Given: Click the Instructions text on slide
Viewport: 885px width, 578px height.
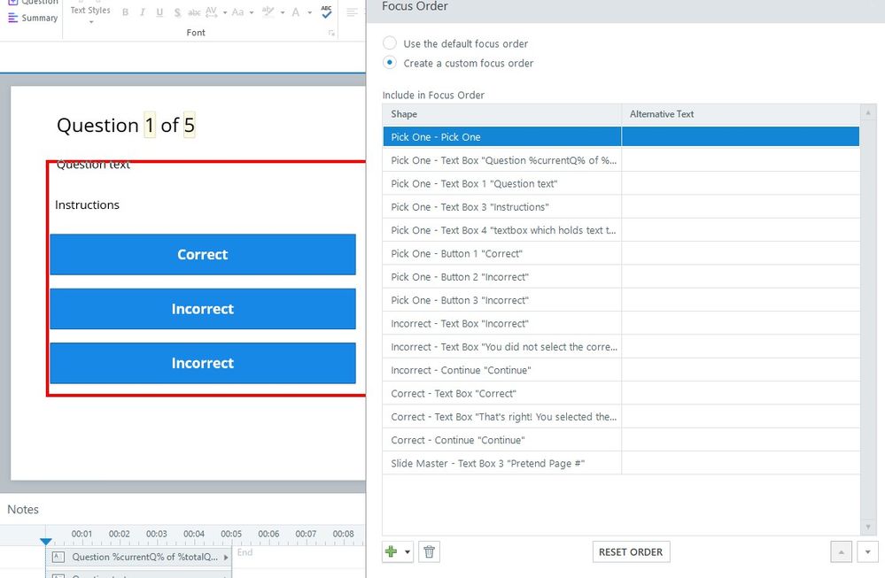Looking at the screenshot, I should [x=87, y=204].
